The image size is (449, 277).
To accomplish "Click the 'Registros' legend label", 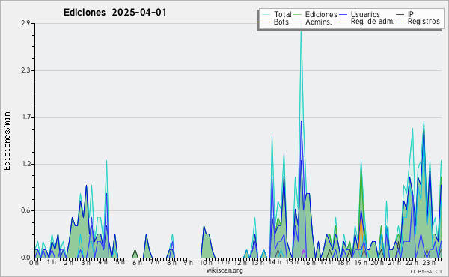I will 424,22.
